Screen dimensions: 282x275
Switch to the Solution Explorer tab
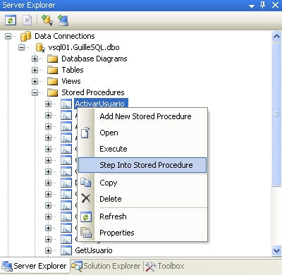(106, 266)
